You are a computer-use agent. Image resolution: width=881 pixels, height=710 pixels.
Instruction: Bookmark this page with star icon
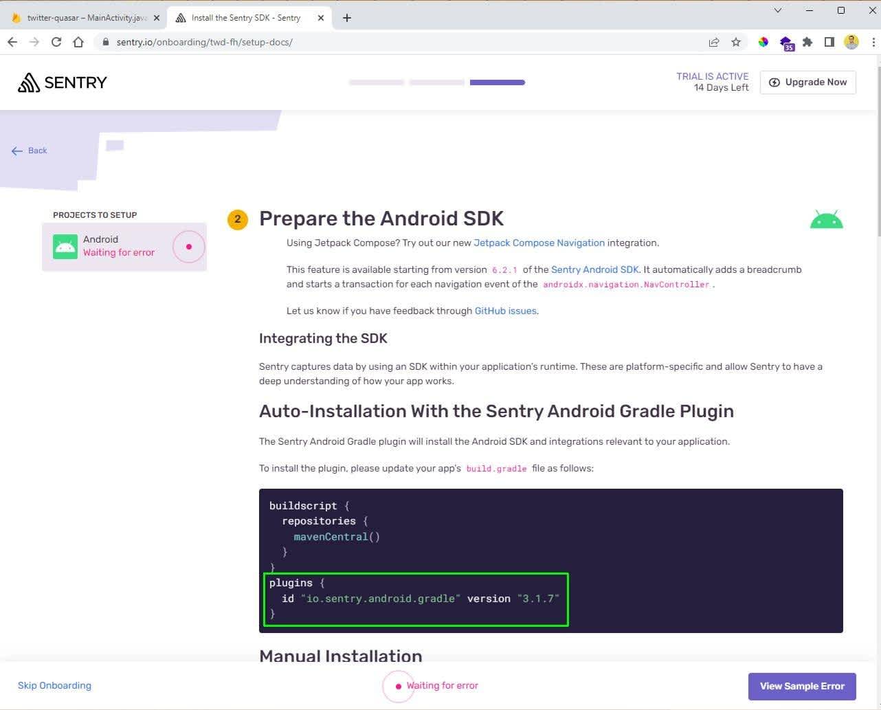[x=736, y=42]
